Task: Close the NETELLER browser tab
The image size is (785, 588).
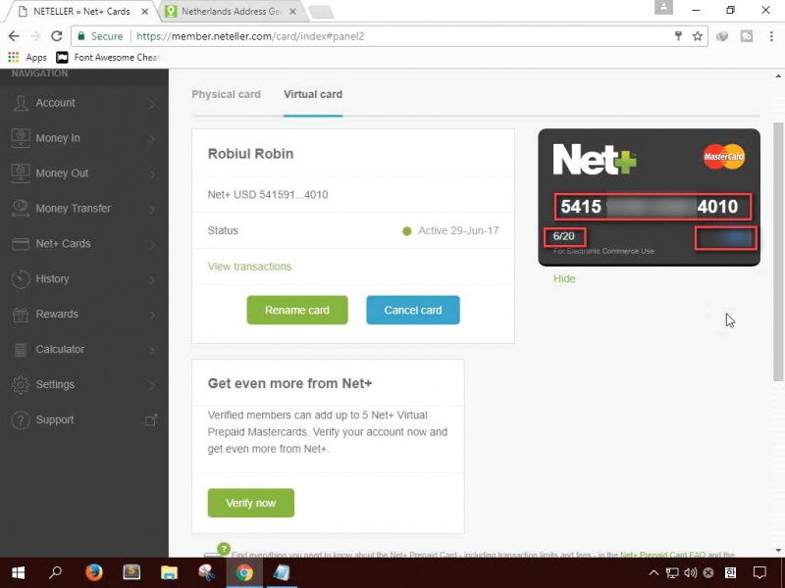Action: coord(144,12)
